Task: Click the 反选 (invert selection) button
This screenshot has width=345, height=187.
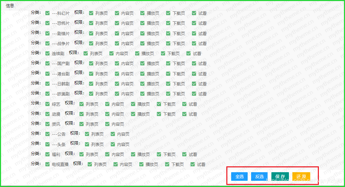Action: (x=259, y=177)
